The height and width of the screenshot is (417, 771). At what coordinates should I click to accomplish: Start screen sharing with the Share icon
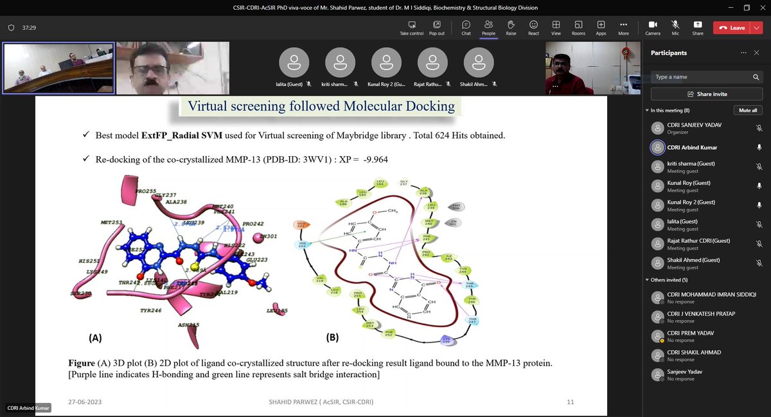(x=697, y=27)
